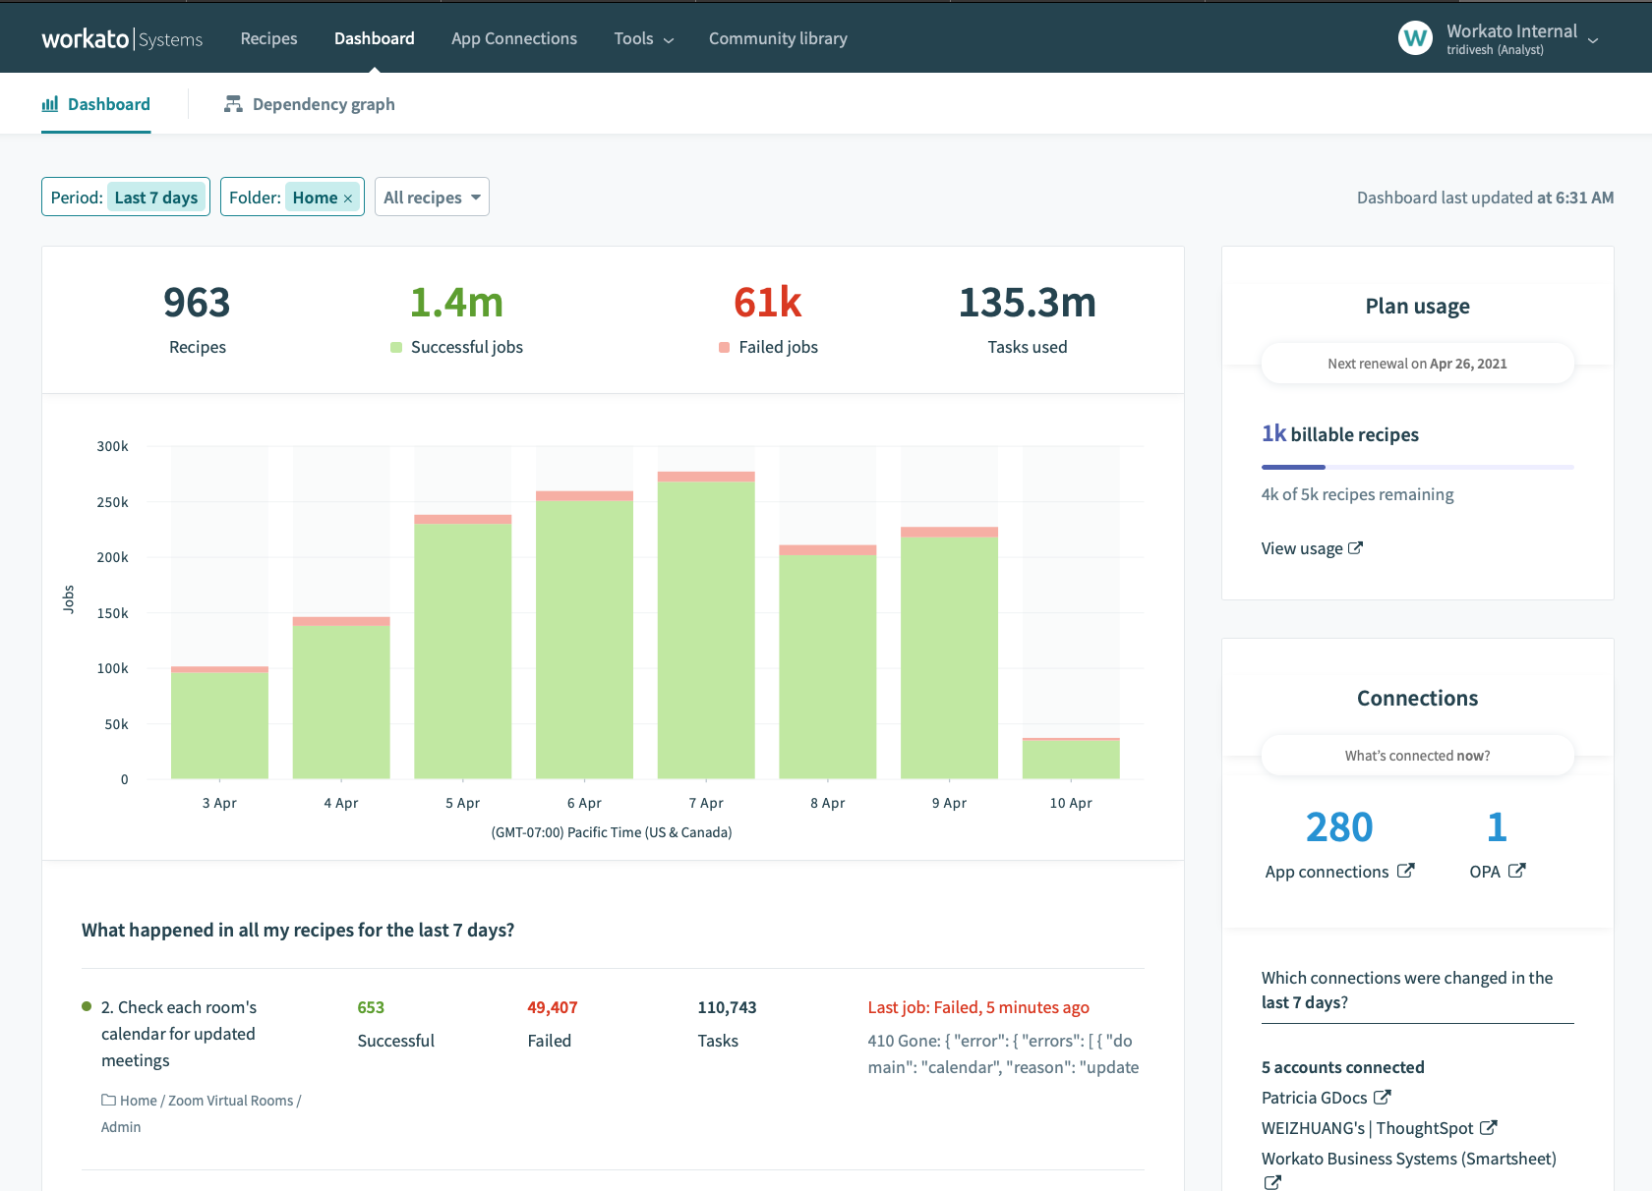Switch to the Dependency graph tab

click(310, 104)
